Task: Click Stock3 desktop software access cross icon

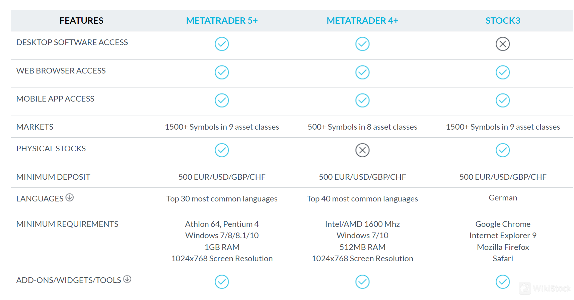Action: (x=503, y=44)
